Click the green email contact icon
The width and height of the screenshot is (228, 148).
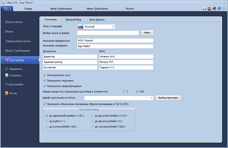coord(224,8)
